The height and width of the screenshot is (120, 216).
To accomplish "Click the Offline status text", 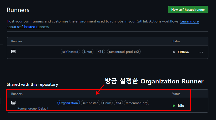I will pyautogui.click(x=183, y=52).
